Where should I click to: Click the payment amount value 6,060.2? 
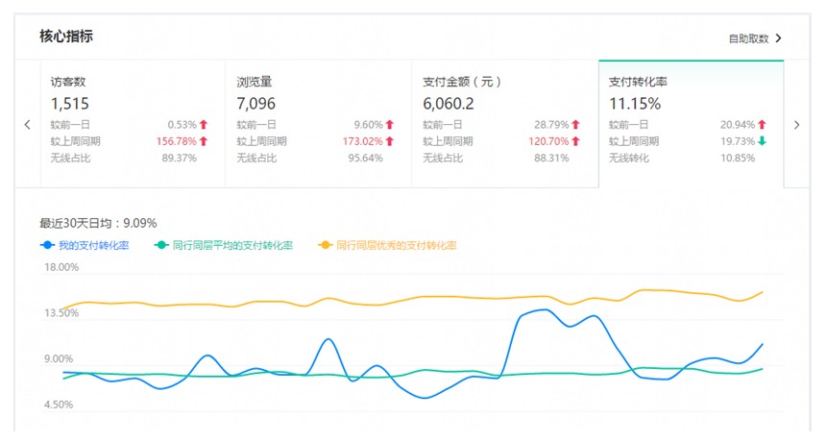pyautogui.click(x=449, y=104)
